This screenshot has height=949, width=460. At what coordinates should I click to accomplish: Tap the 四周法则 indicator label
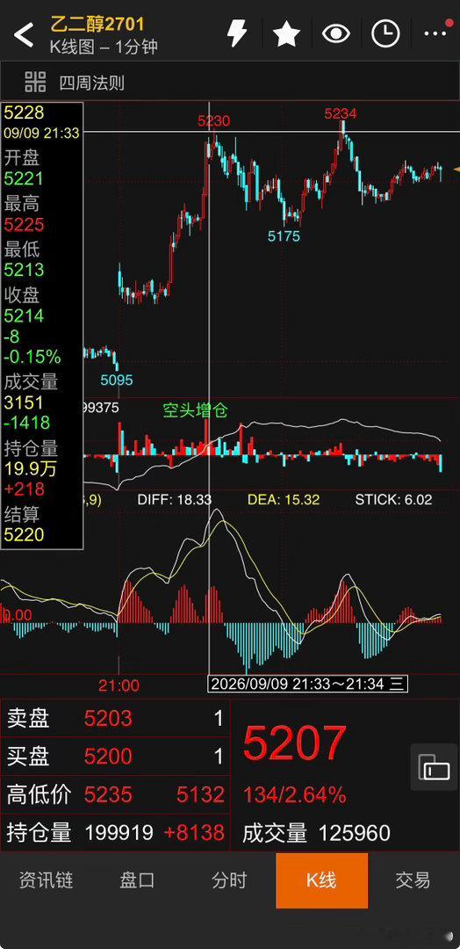click(x=92, y=83)
